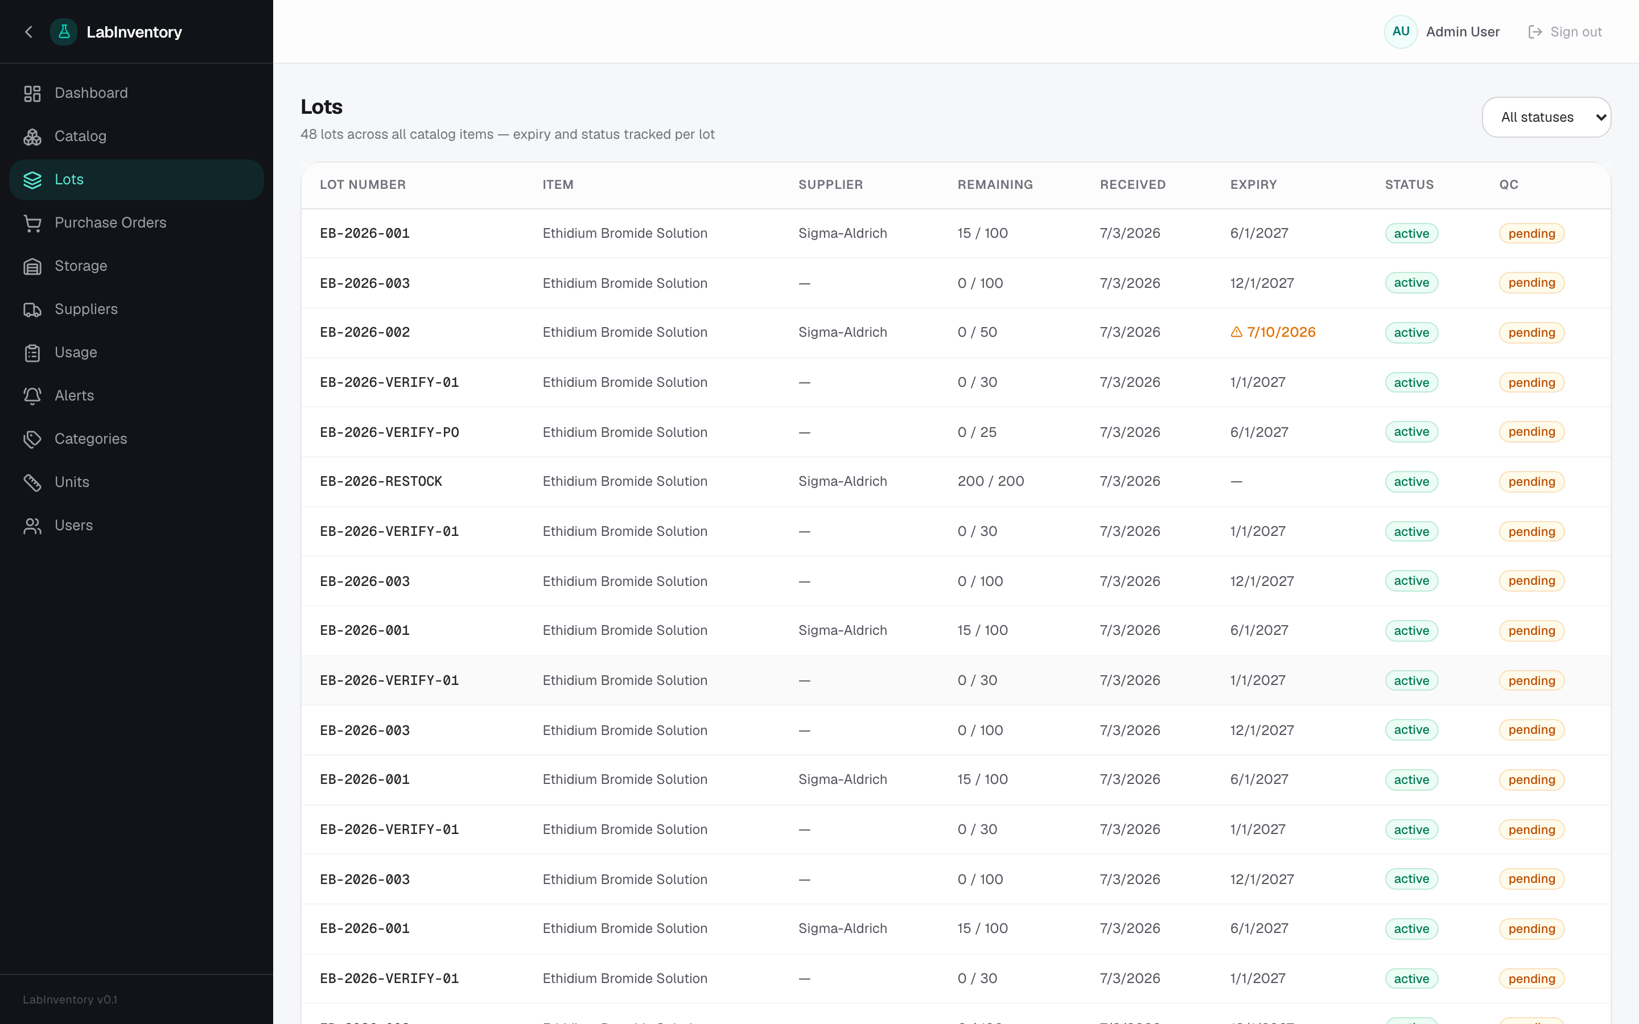Click the Alerts bell icon
1639x1024 pixels.
click(x=32, y=396)
